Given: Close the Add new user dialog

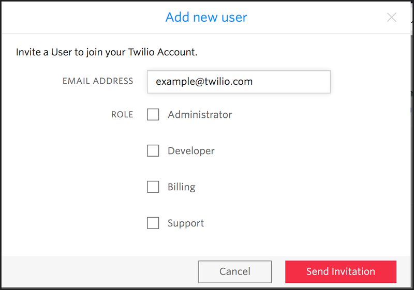Looking at the screenshot, I should (392, 18).
